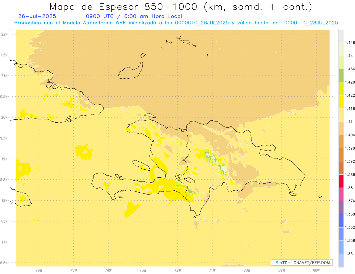Select the legend value '1.362'

point(350,227)
